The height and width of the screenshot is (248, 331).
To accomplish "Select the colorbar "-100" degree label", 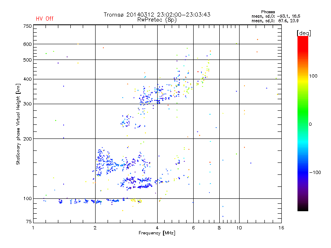I will tap(315, 172).
